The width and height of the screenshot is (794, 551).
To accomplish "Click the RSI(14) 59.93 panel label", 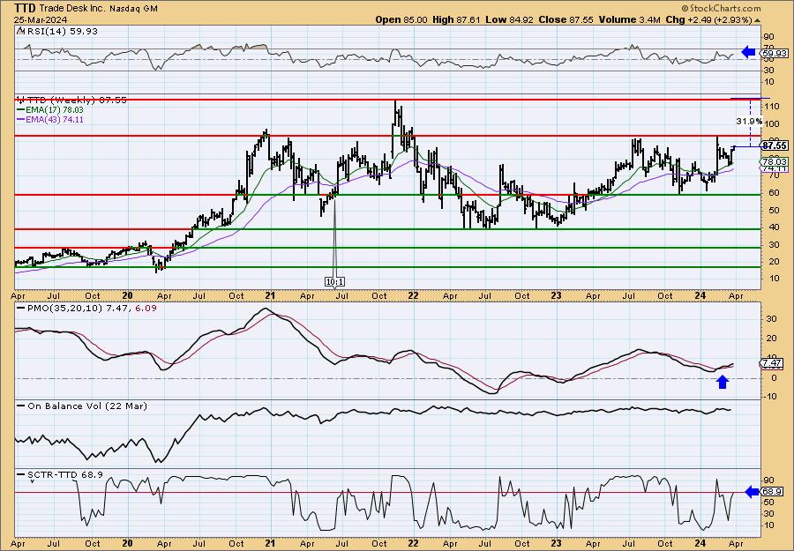I will point(62,32).
